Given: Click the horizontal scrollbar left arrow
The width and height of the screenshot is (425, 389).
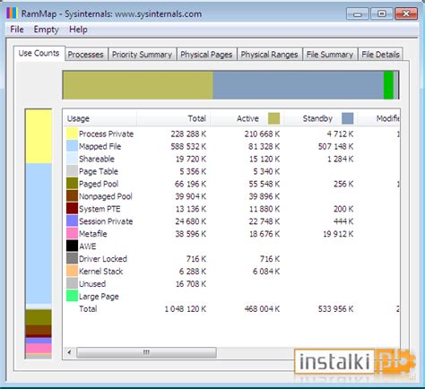Looking at the screenshot, I should click(x=69, y=352).
